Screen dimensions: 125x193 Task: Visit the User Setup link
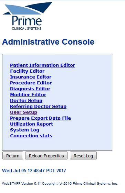(x=23, y=112)
